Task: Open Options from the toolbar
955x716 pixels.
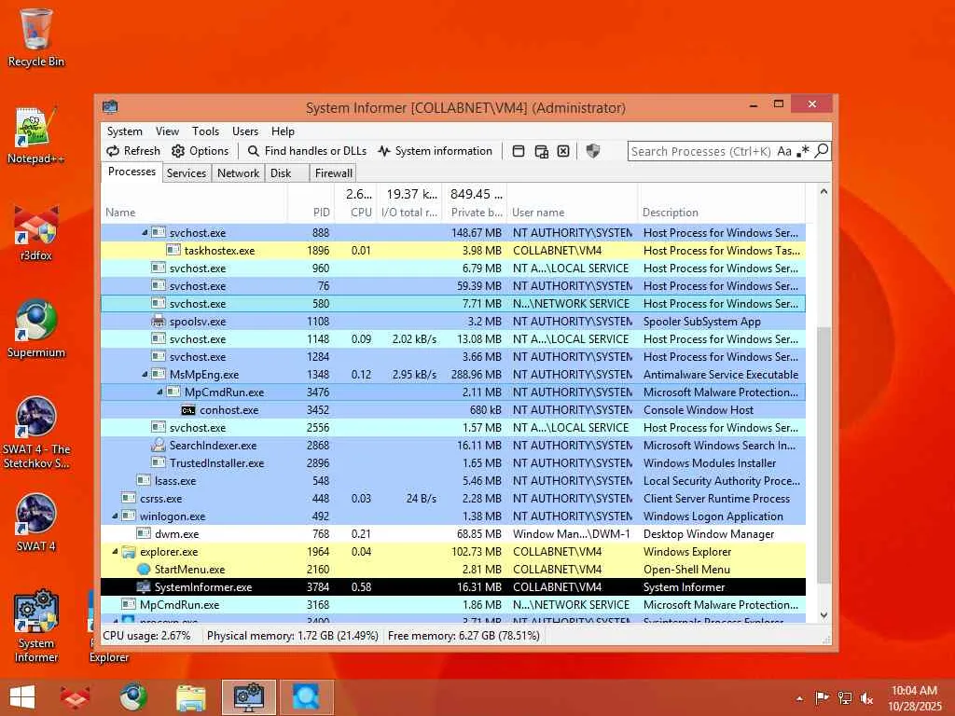Action: click(201, 151)
